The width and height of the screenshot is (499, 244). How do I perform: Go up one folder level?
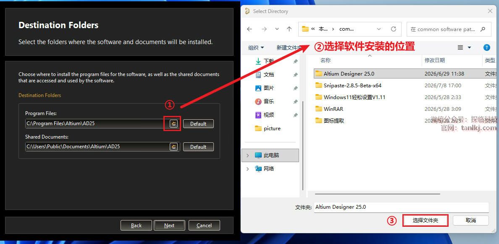(289, 29)
